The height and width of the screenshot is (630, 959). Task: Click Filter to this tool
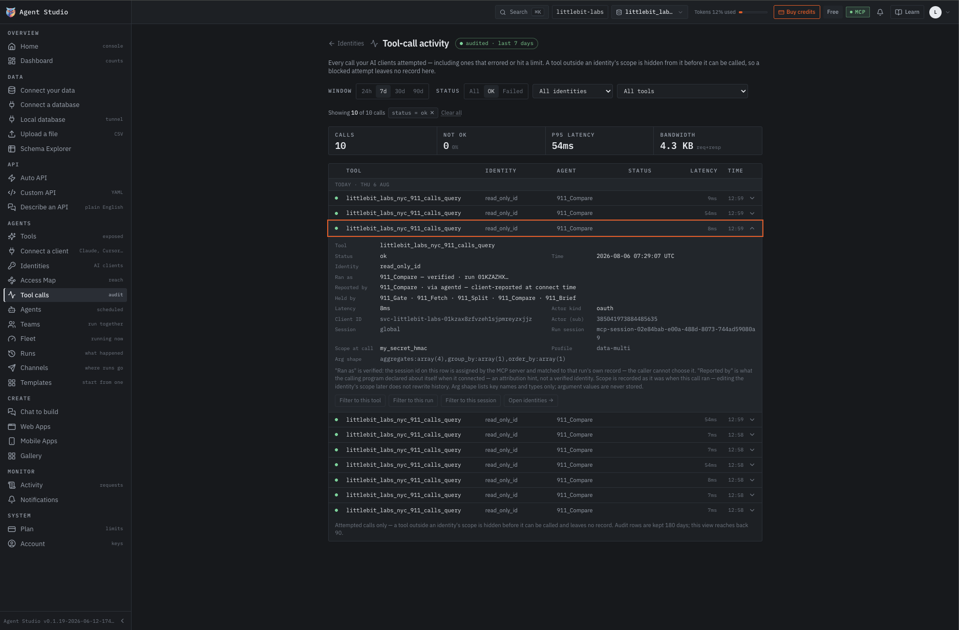click(360, 401)
